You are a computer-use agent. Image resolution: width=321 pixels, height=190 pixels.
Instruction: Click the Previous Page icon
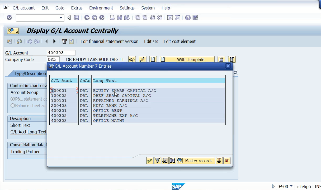tap(145, 18)
